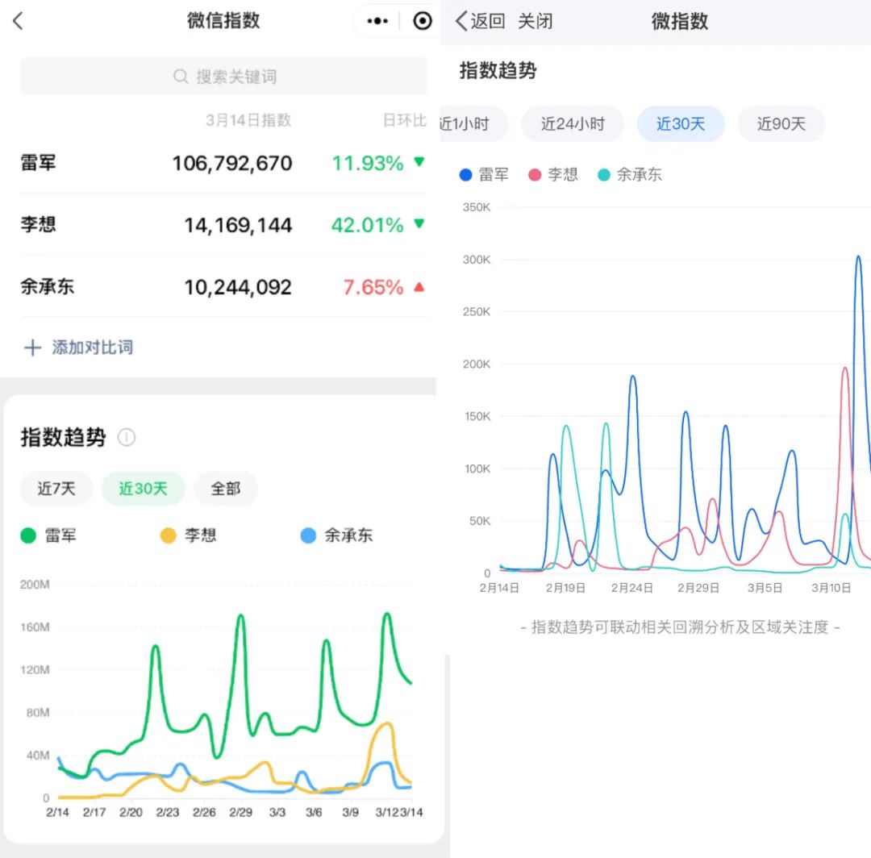Click the 11.93% change value
871x858 pixels.
(367, 163)
